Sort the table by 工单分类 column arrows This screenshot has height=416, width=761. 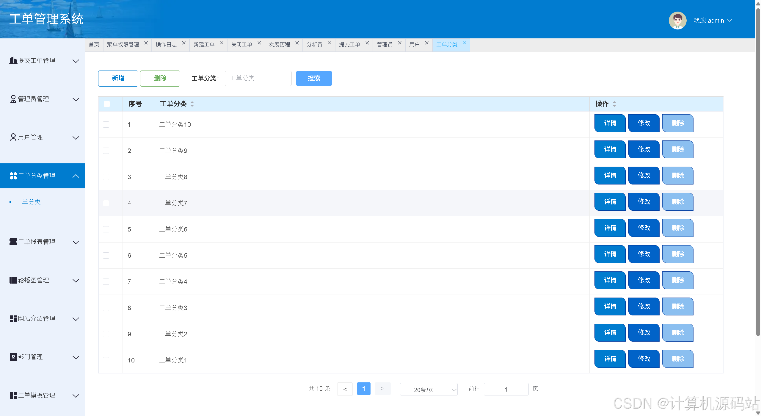coord(192,104)
